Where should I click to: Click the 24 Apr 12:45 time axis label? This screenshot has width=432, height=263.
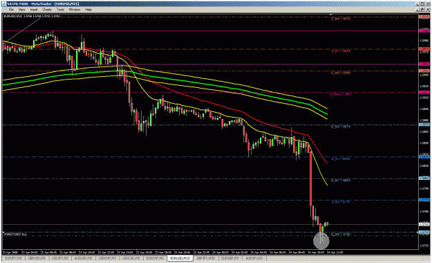[335, 252]
